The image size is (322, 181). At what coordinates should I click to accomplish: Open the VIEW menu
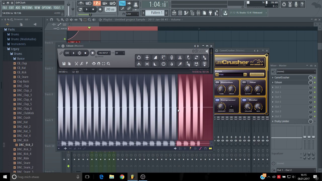tap(37, 8)
